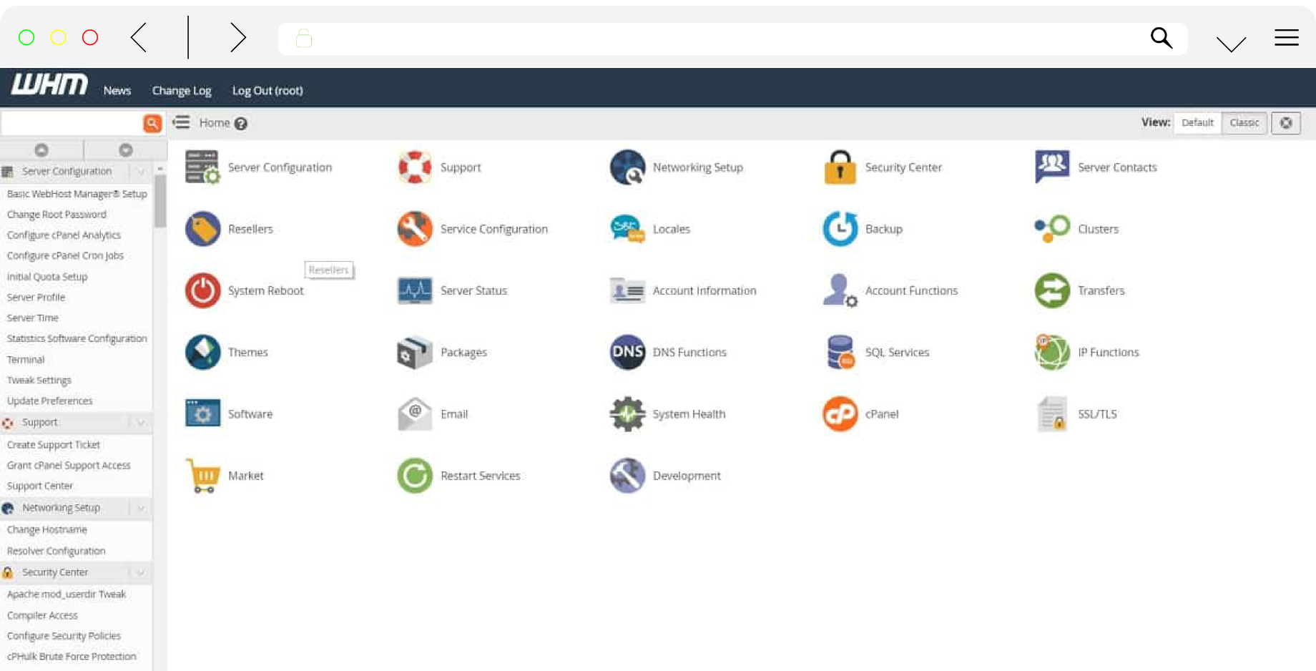Collapse the Server Configuration sidebar section
Image resolution: width=1316 pixels, height=671 pixels.
click(141, 172)
